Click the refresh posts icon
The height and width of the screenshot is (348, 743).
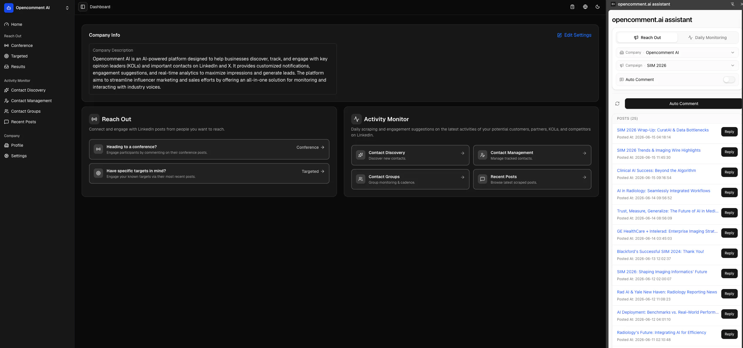[617, 104]
